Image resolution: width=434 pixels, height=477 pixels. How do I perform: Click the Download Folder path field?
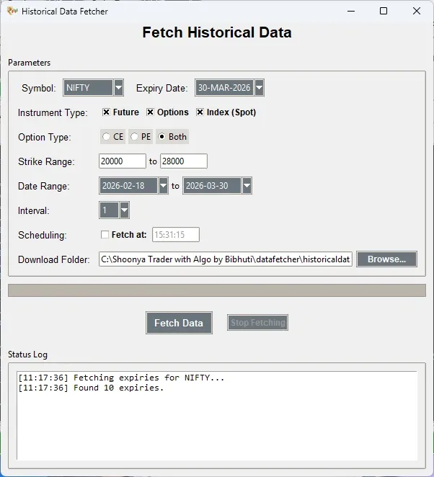226,259
